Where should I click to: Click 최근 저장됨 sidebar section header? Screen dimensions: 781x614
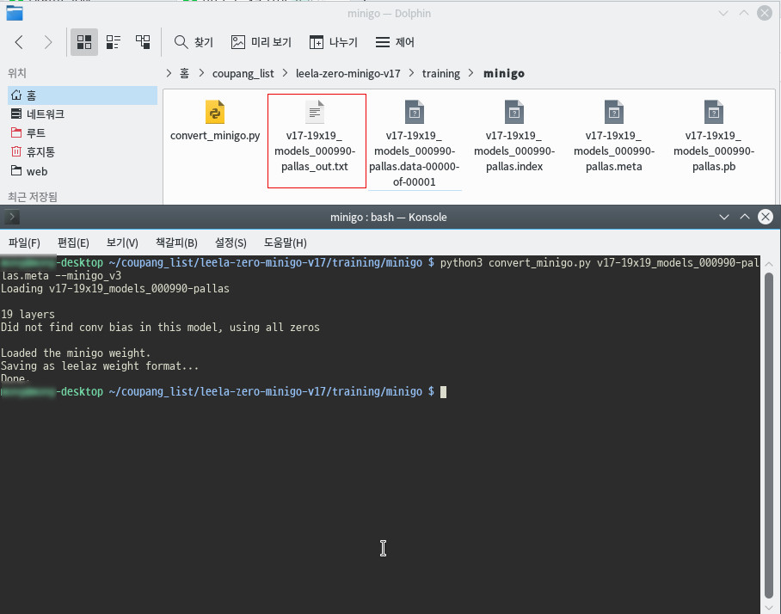pyautogui.click(x=33, y=197)
